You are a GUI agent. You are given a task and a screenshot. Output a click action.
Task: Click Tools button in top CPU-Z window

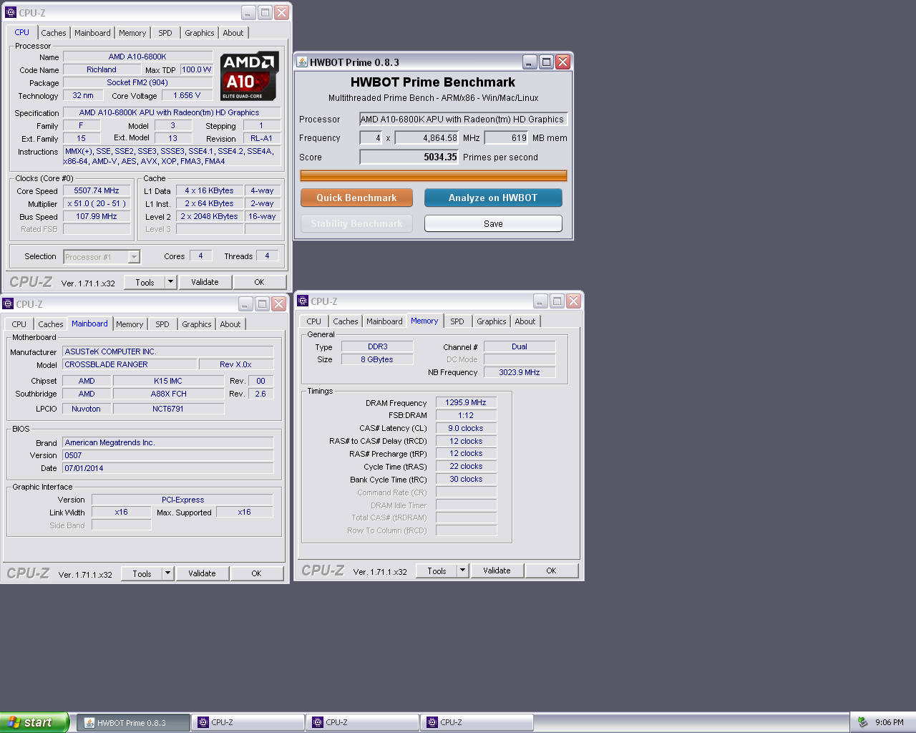pyautogui.click(x=145, y=282)
